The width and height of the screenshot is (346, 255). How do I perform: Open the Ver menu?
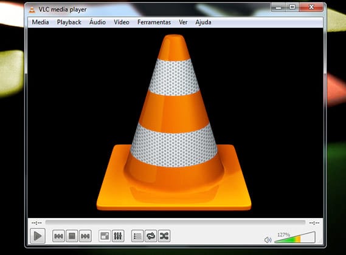tap(183, 22)
